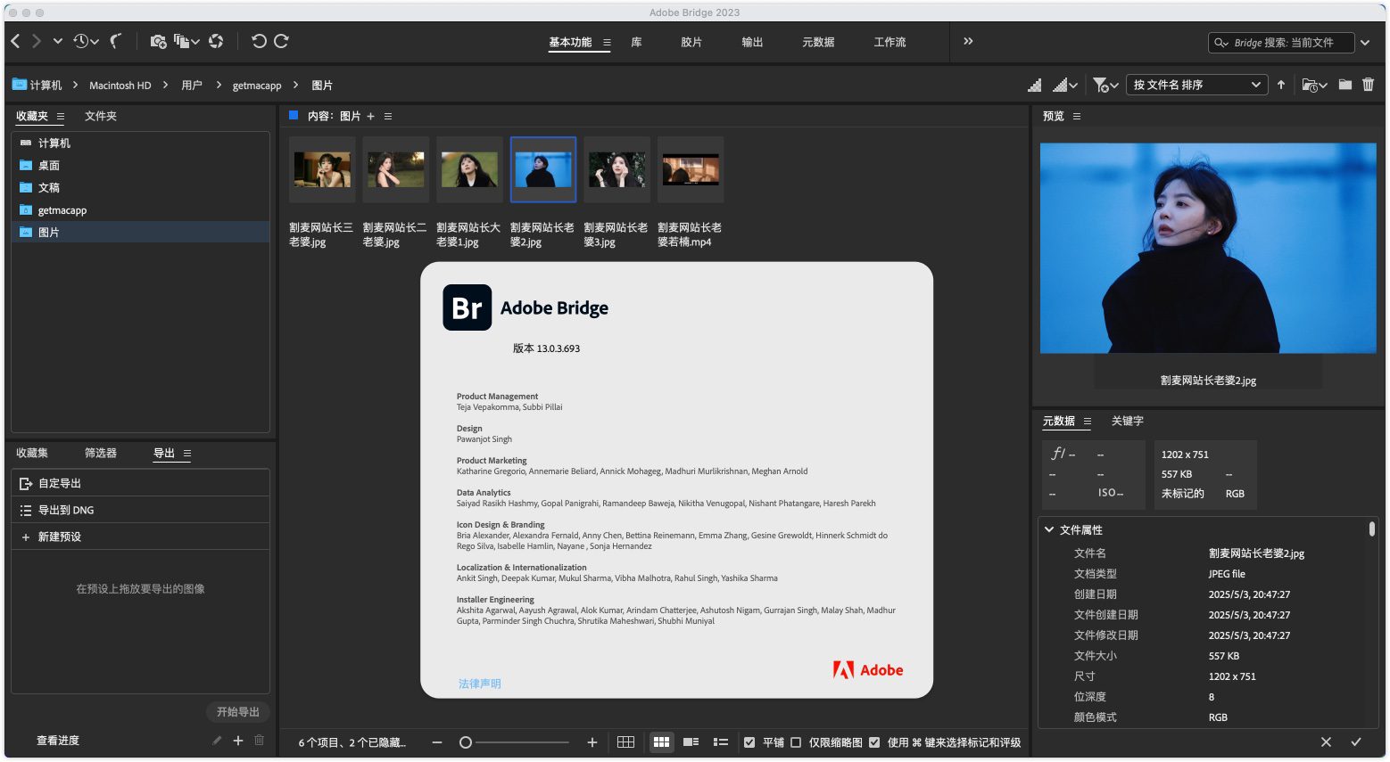Switch to list view in status bar

point(721,742)
